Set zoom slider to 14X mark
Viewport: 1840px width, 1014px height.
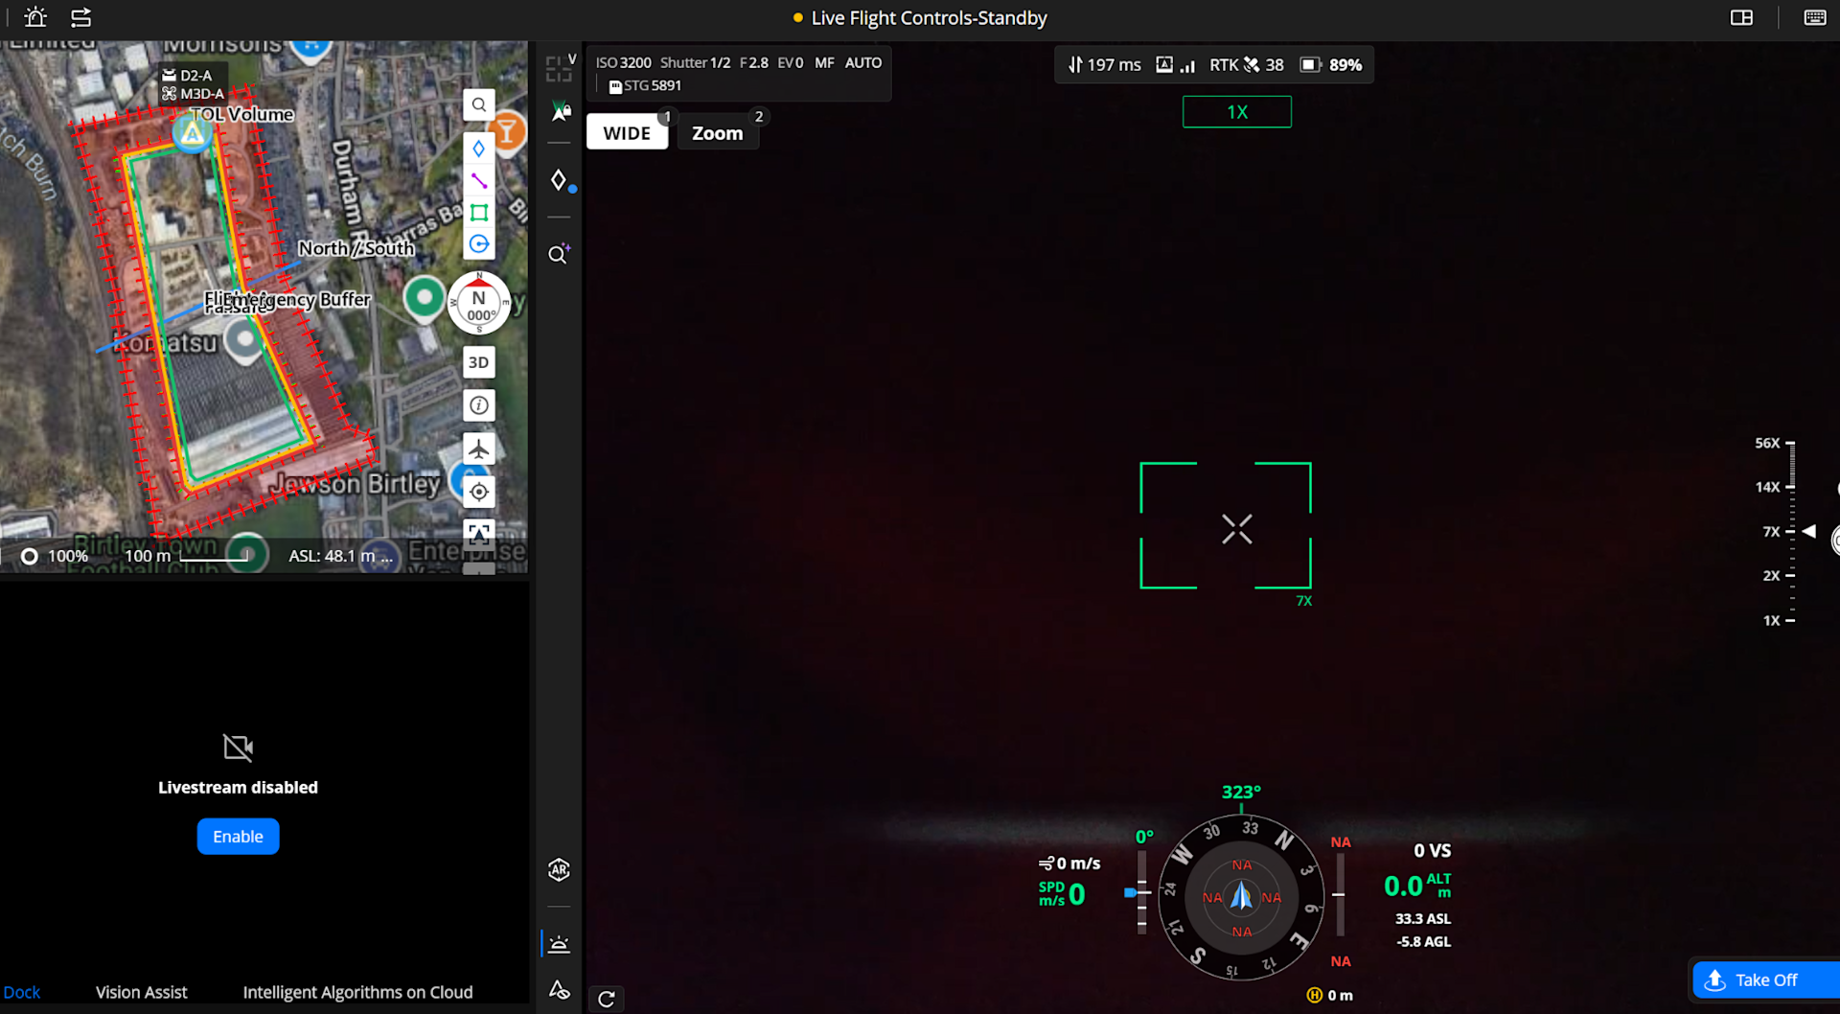[x=1774, y=487]
